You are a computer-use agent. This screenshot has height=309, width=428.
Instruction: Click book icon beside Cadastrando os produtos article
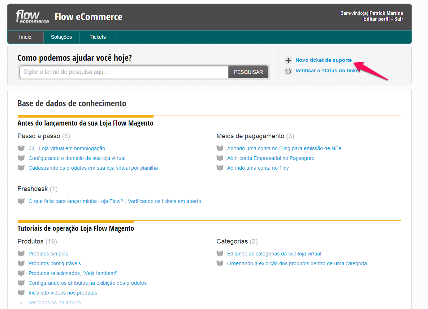click(x=21, y=168)
